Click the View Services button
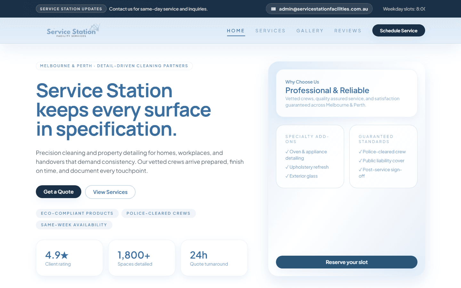The height and width of the screenshot is (288, 461). [x=110, y=192]
